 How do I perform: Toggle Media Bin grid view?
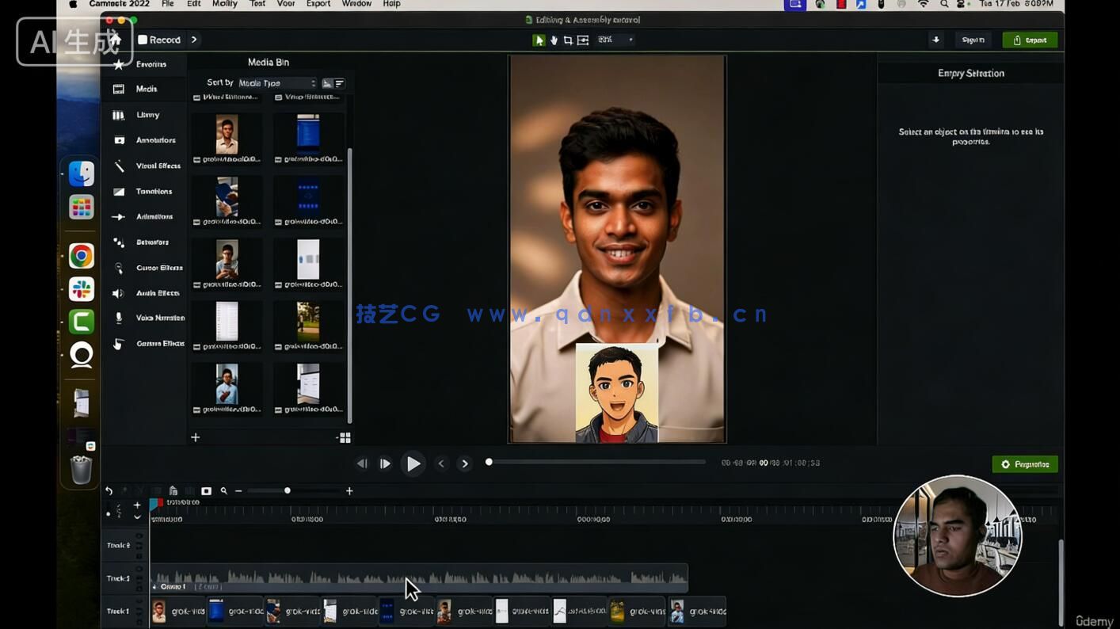tap(344, 437)
